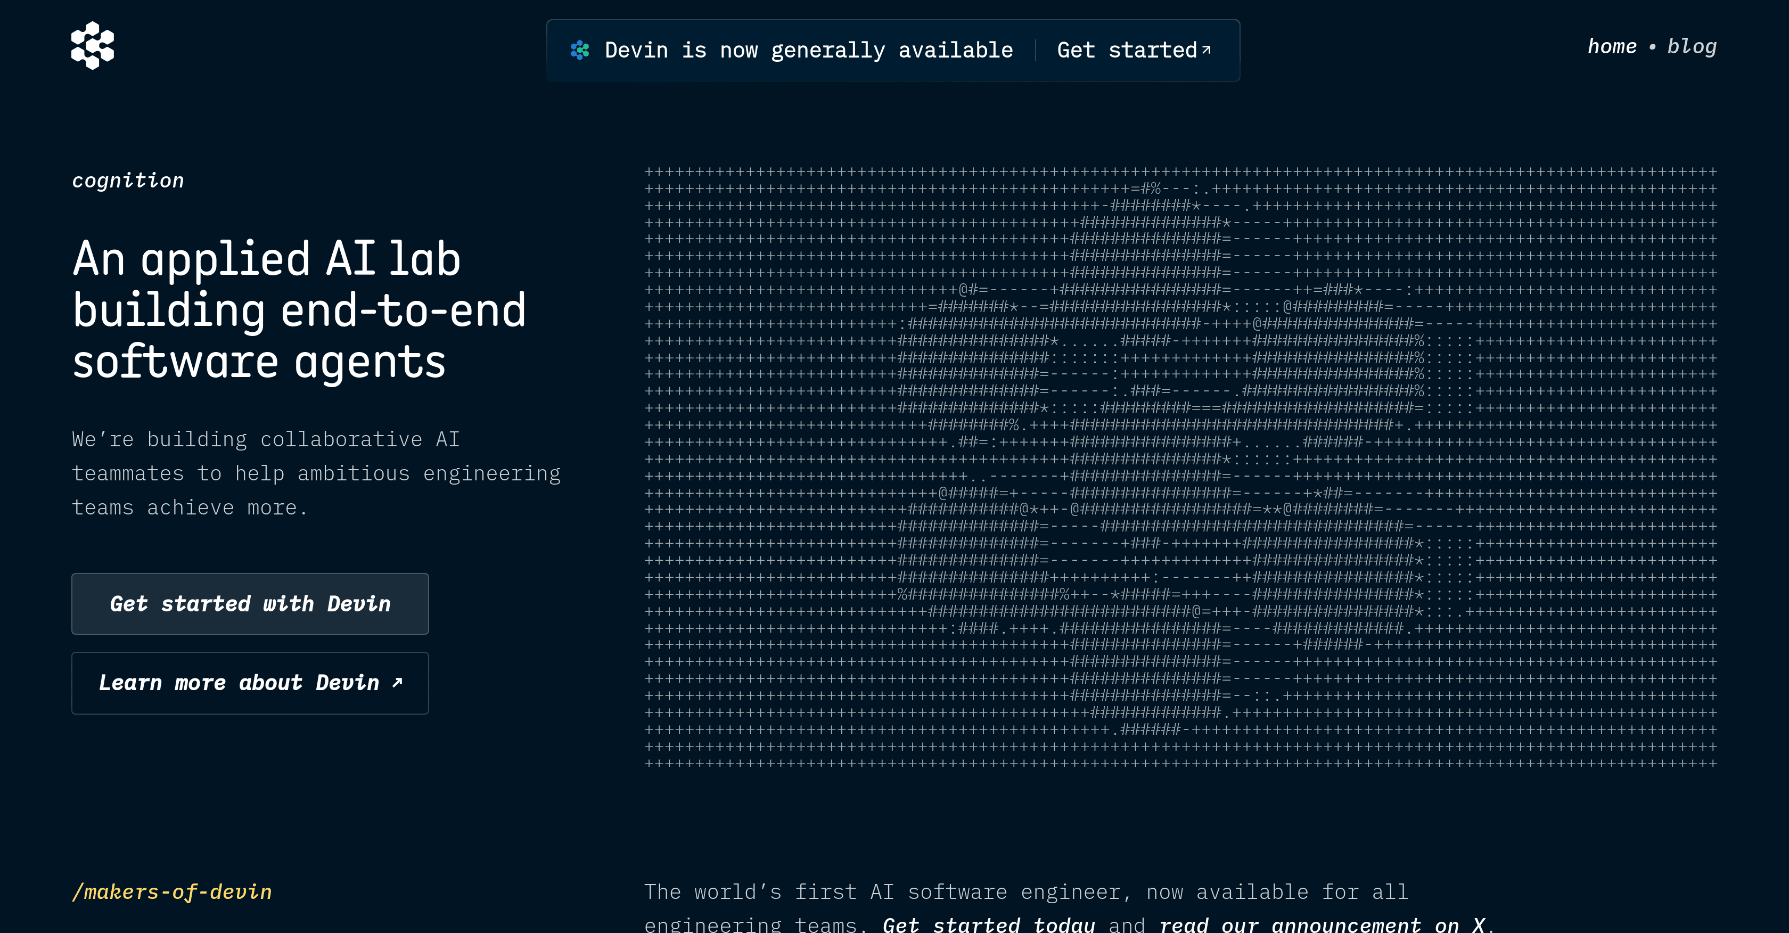The image size is (1789, 933).
Task: Click 'Devin is now generally available' announcement text
Action: [x=808, y=50]
